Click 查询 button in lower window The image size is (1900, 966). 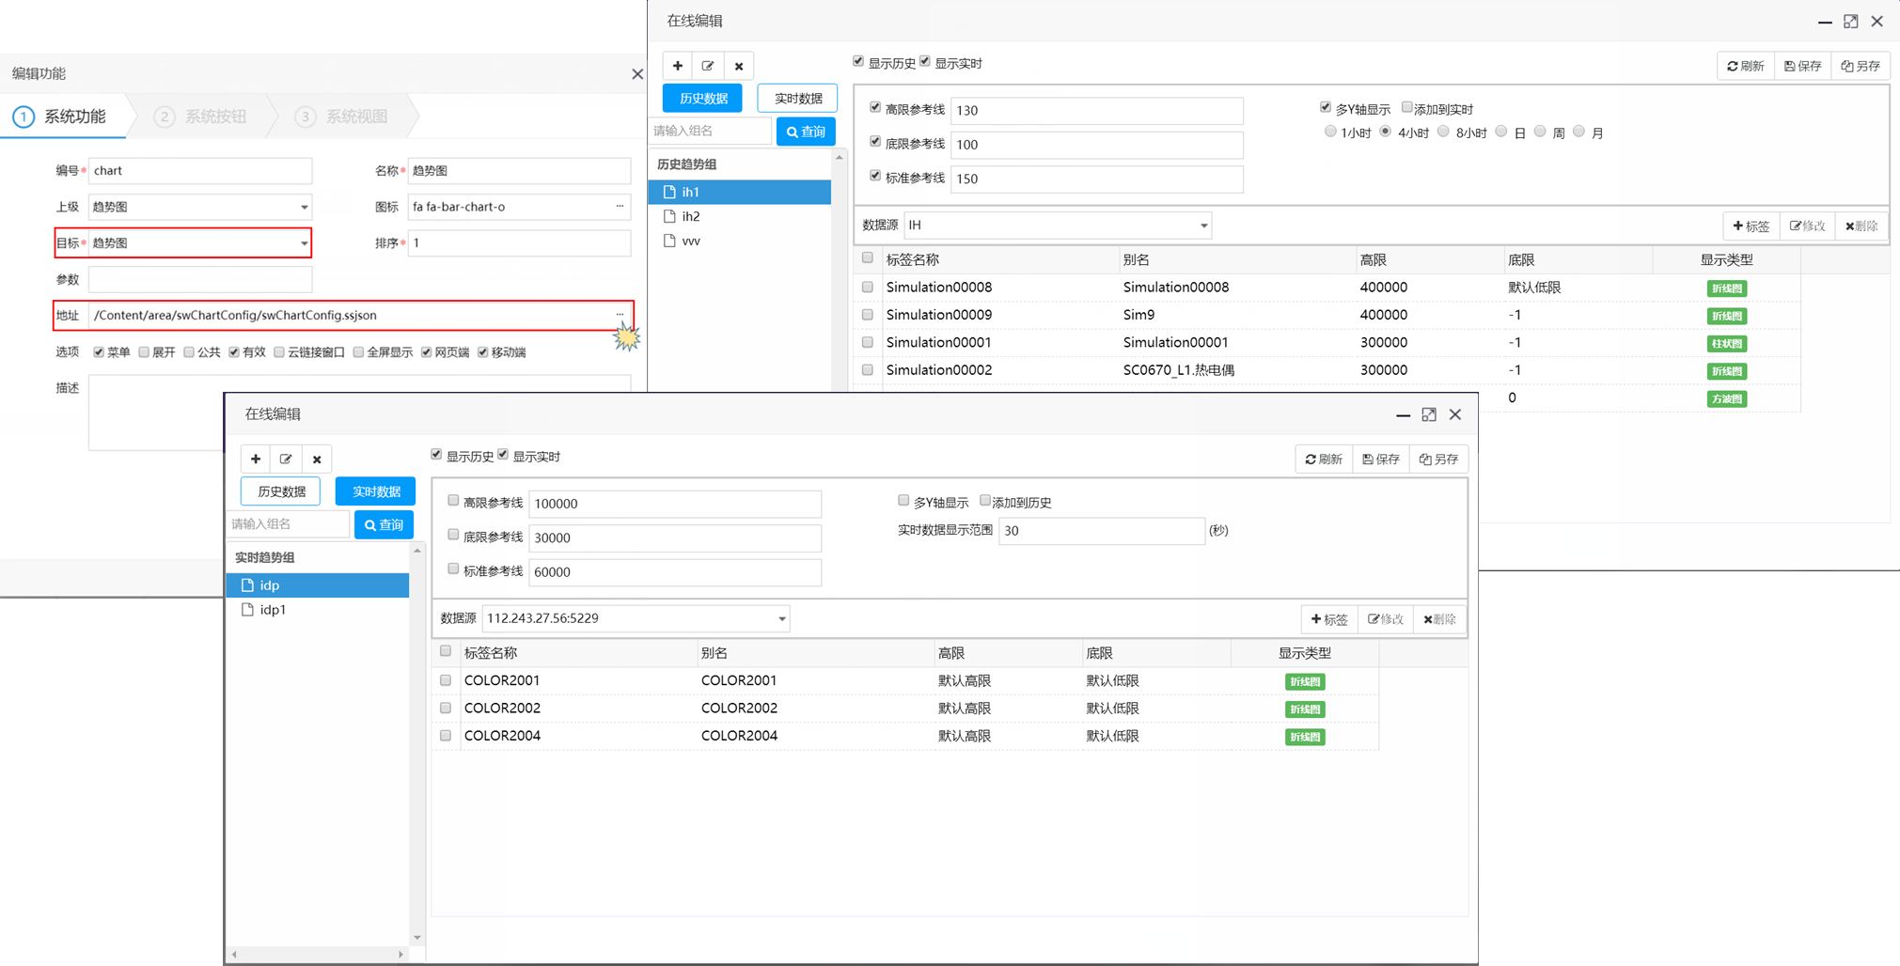coord(384,524)
